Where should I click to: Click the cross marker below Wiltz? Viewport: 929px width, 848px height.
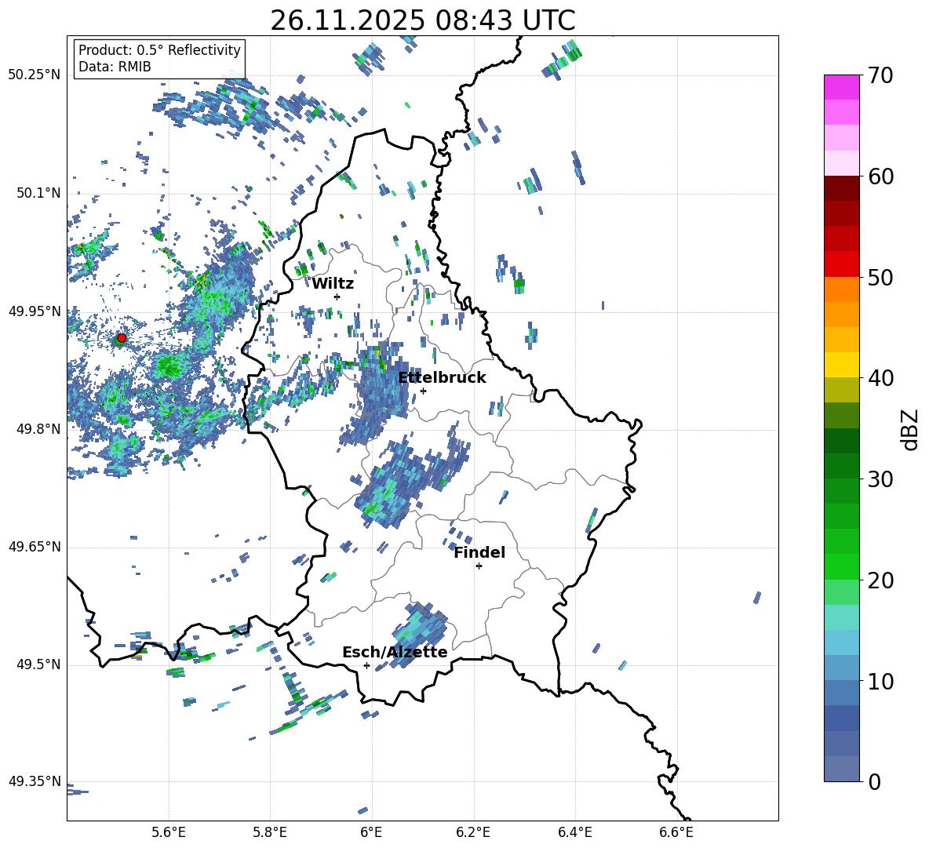[x=337, y=297]
